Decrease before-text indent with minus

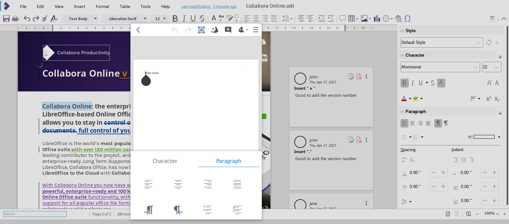(x=485, y=172)
